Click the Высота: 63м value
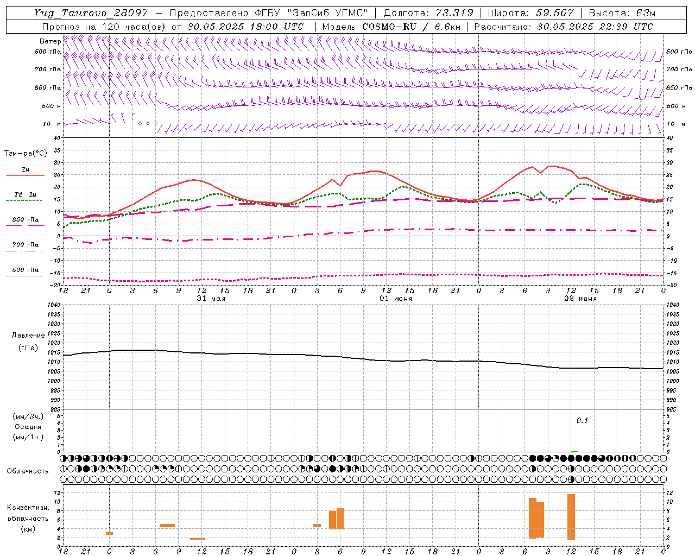695x556 pixels. (x=622, y=13)
